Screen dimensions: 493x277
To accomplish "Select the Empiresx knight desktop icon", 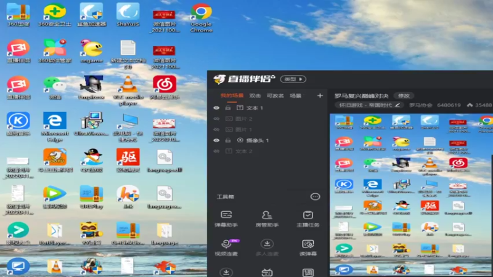I will coord(91,87).
